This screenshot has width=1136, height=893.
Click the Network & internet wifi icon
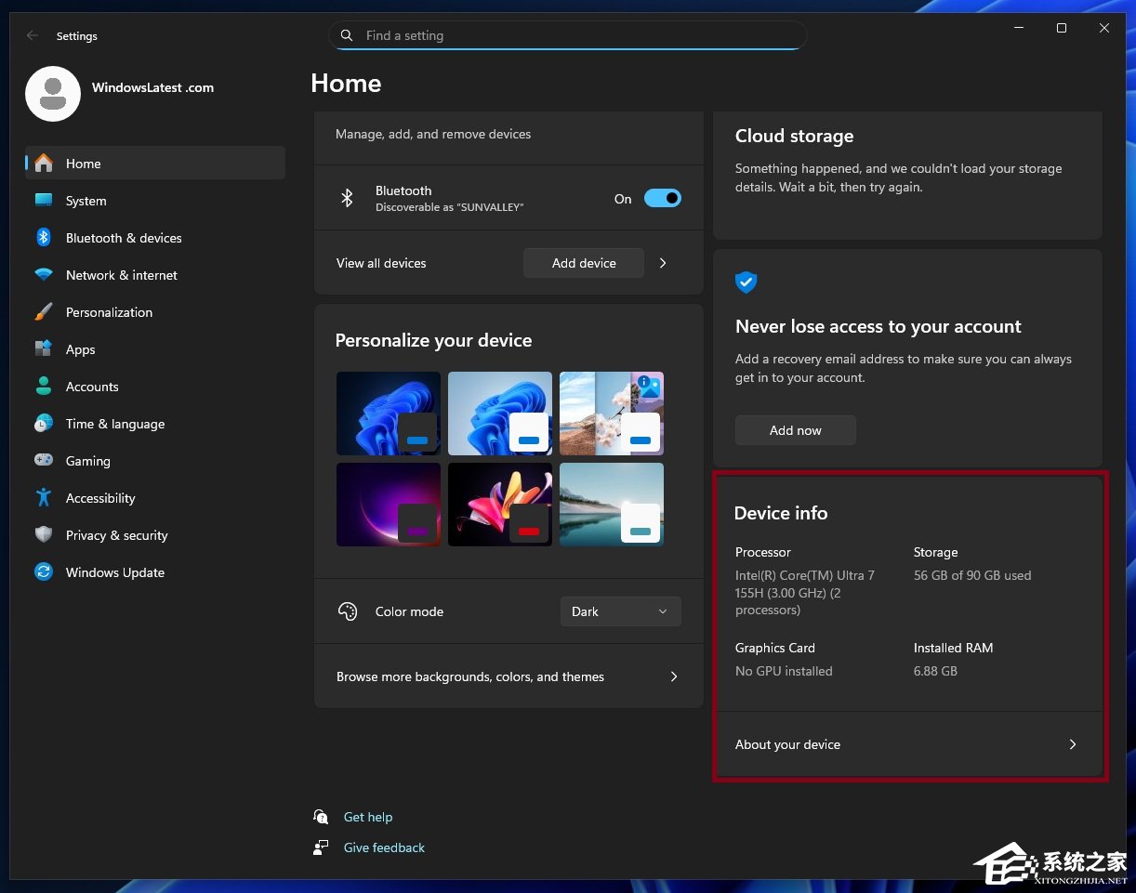click(x=44, y=275)
